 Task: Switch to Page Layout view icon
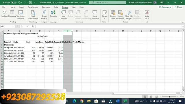(151, 96)
